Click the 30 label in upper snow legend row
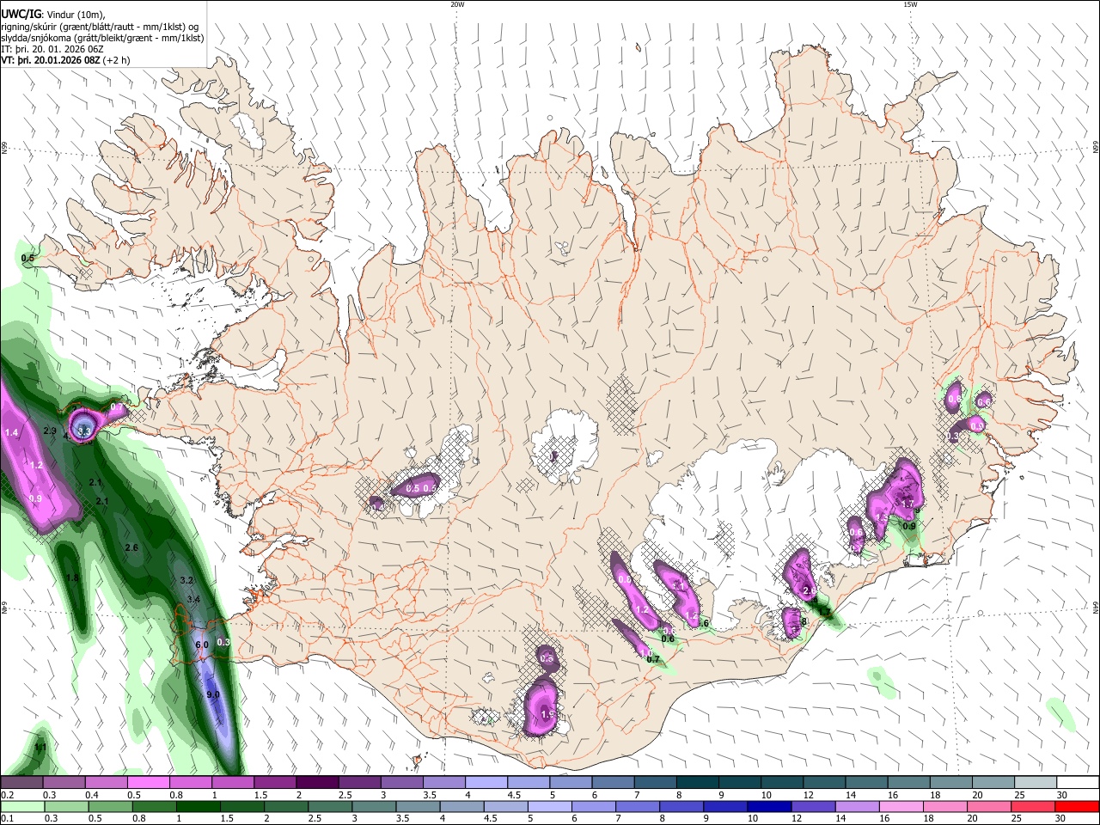This screenshot has height=825, width=1100. [1061, 795]
